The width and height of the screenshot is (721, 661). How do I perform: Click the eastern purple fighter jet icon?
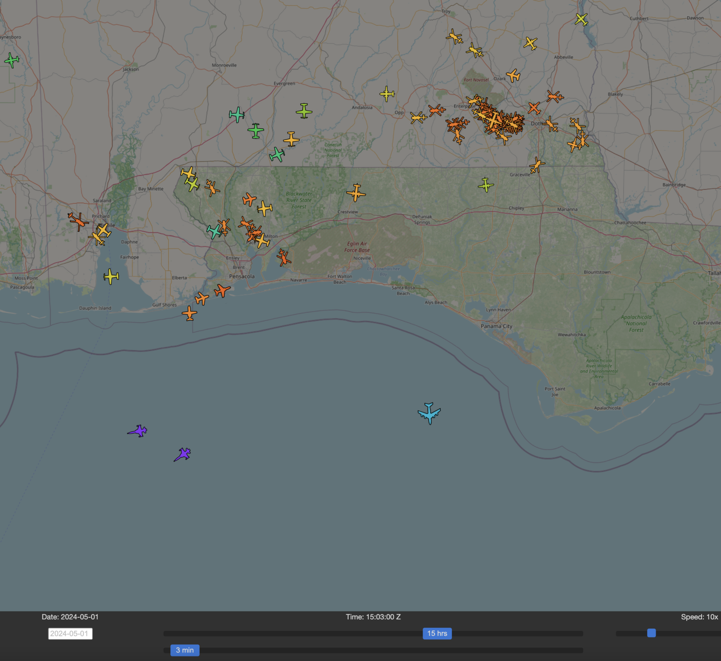point(183,454)
